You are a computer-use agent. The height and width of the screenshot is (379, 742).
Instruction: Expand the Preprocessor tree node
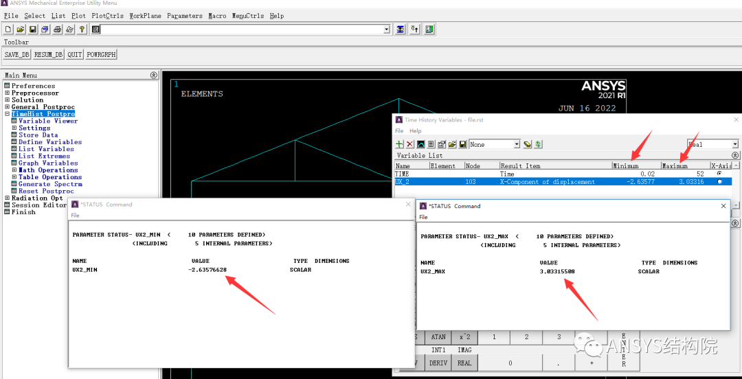coord(7,93)
